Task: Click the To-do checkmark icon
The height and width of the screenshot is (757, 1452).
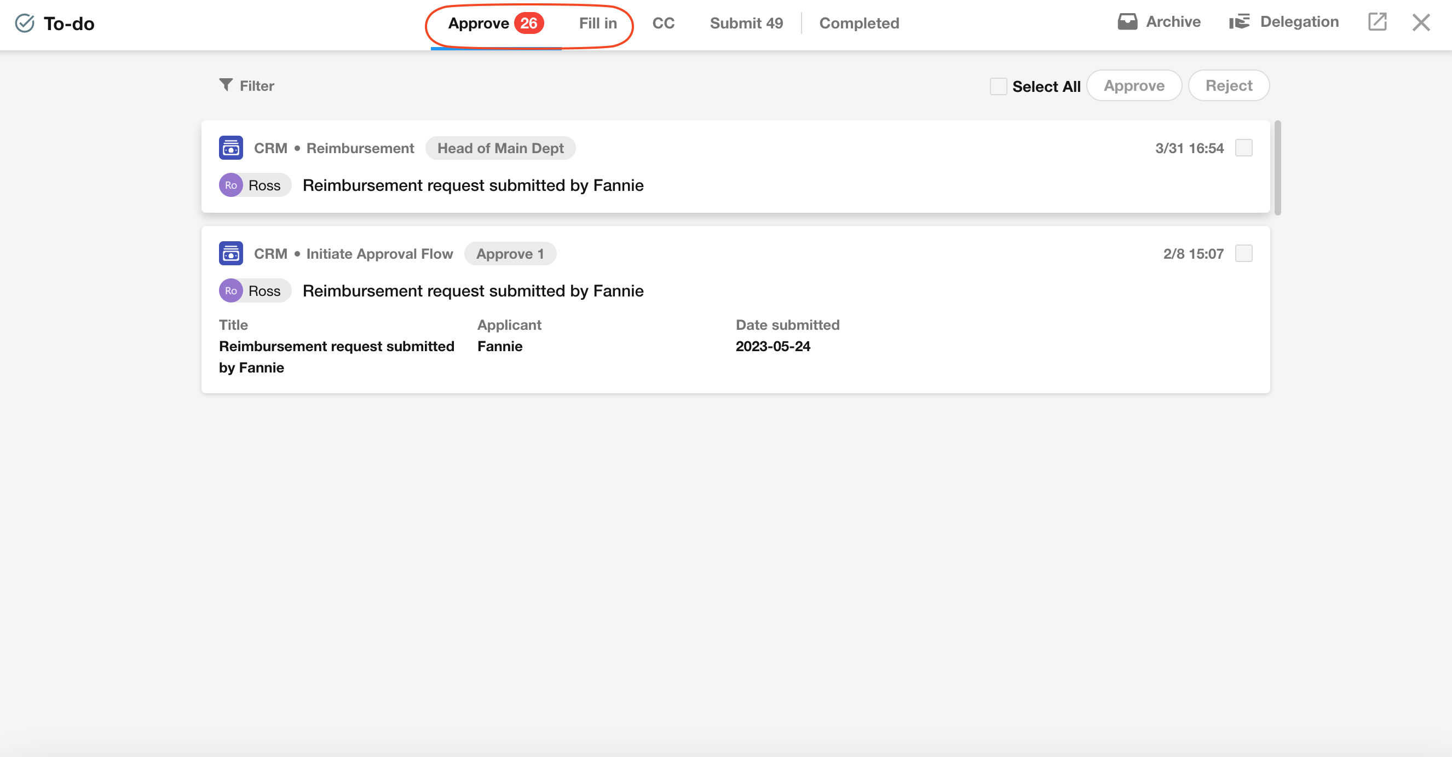Action: tap(25, 23)
